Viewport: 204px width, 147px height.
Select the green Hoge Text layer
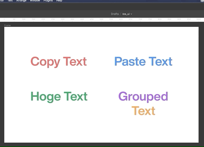[59, 97]
